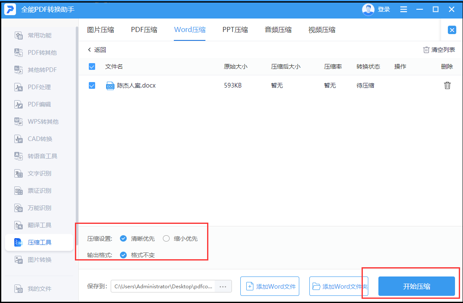The image size is (463, 303).
Task: Go back with 返回 link
Action: point(97,50)
